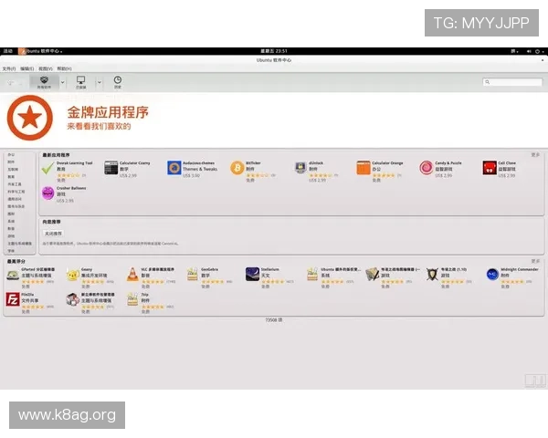Image resolution: width=548 pixels, height=438 pixels.
Task: Select 办公 category in sidebar
Action: [x=11, y=155]
